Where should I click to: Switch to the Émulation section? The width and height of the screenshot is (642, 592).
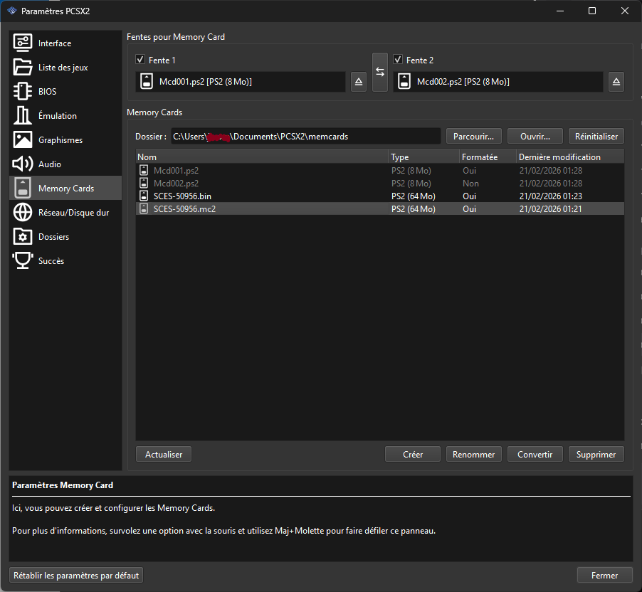[x=57, y=116]
